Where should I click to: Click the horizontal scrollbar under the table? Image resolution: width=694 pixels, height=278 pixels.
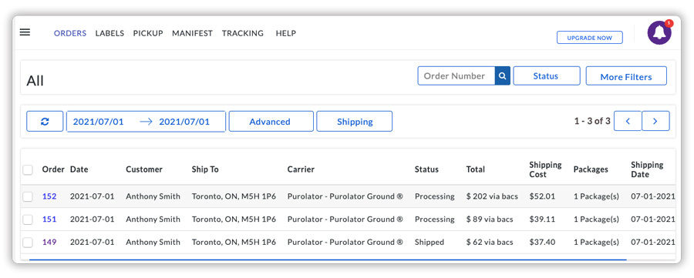coord(328,260)
